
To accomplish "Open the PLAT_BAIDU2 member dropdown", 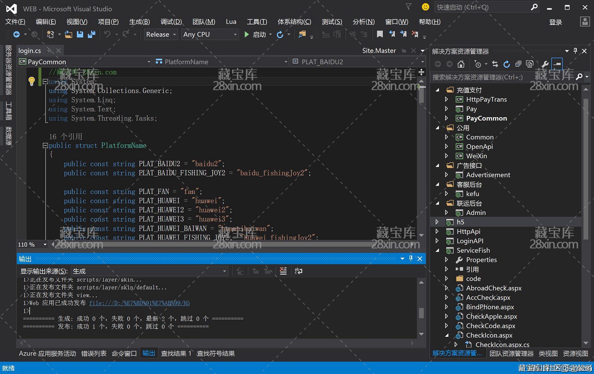I will click(358, 62).
